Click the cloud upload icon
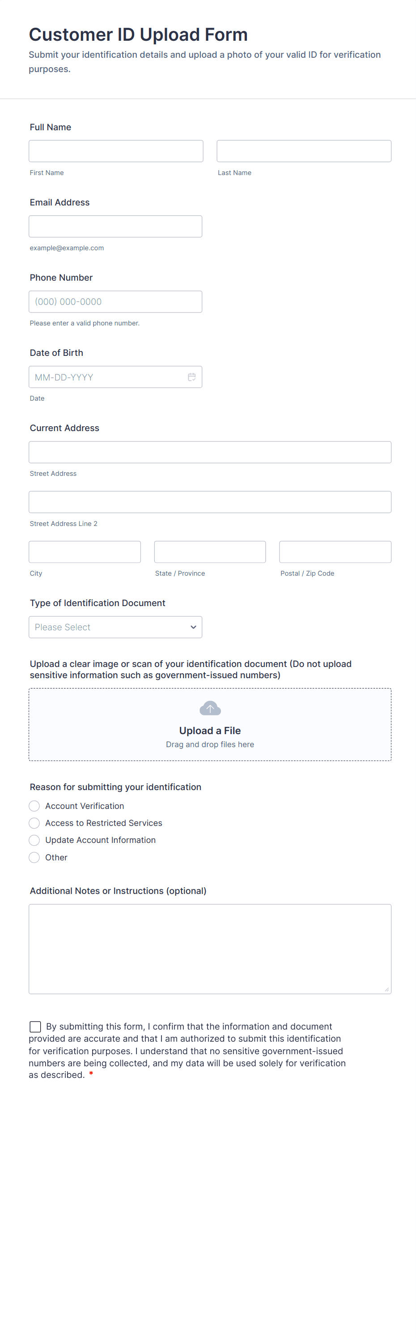The height and width of the screenshot is (1338, 416). click(210, 708)
